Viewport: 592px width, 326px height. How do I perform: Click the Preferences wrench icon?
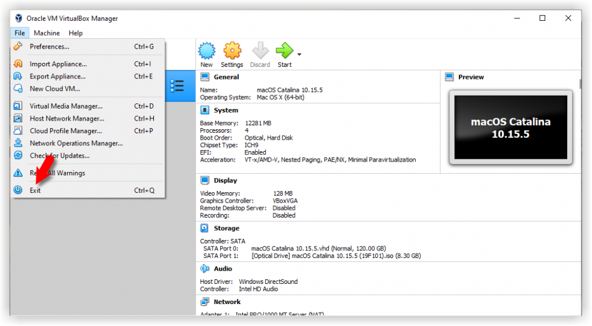(18, 46)
